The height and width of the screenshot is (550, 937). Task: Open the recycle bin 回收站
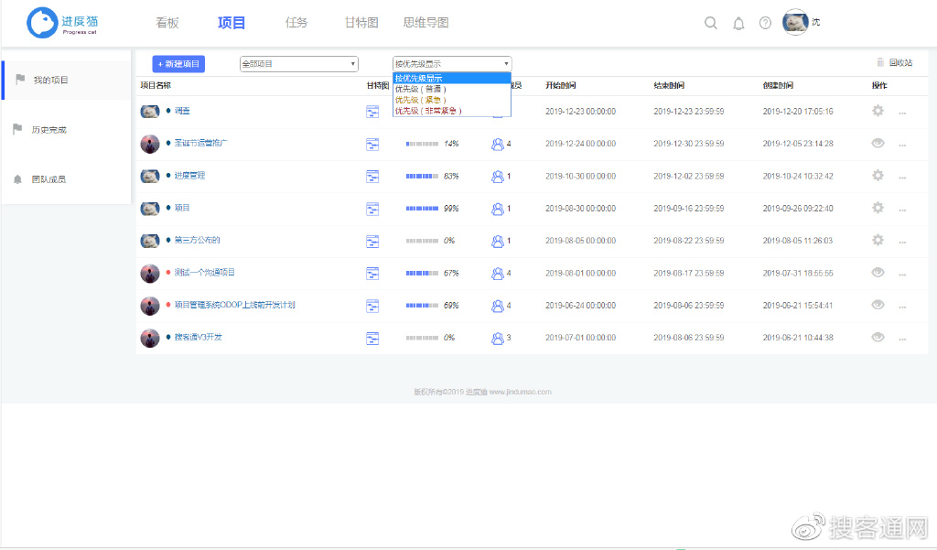point(895,62)
